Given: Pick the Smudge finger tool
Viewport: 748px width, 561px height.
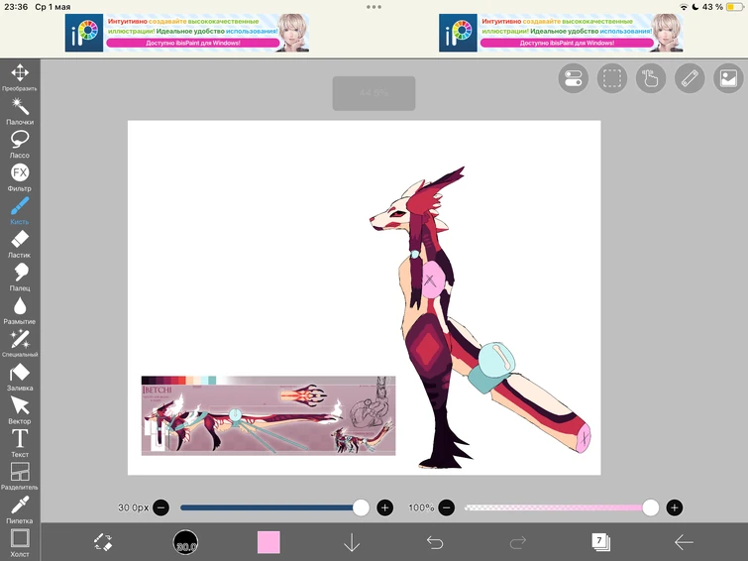Looking at the screenshot, I should 20,274.
